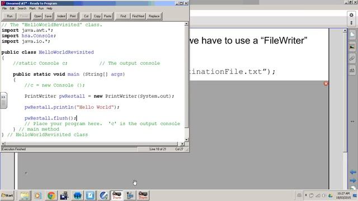This screenshot has height=201, width=358.
Task: Click the Cut toolbar button
Action: point(86,16)
